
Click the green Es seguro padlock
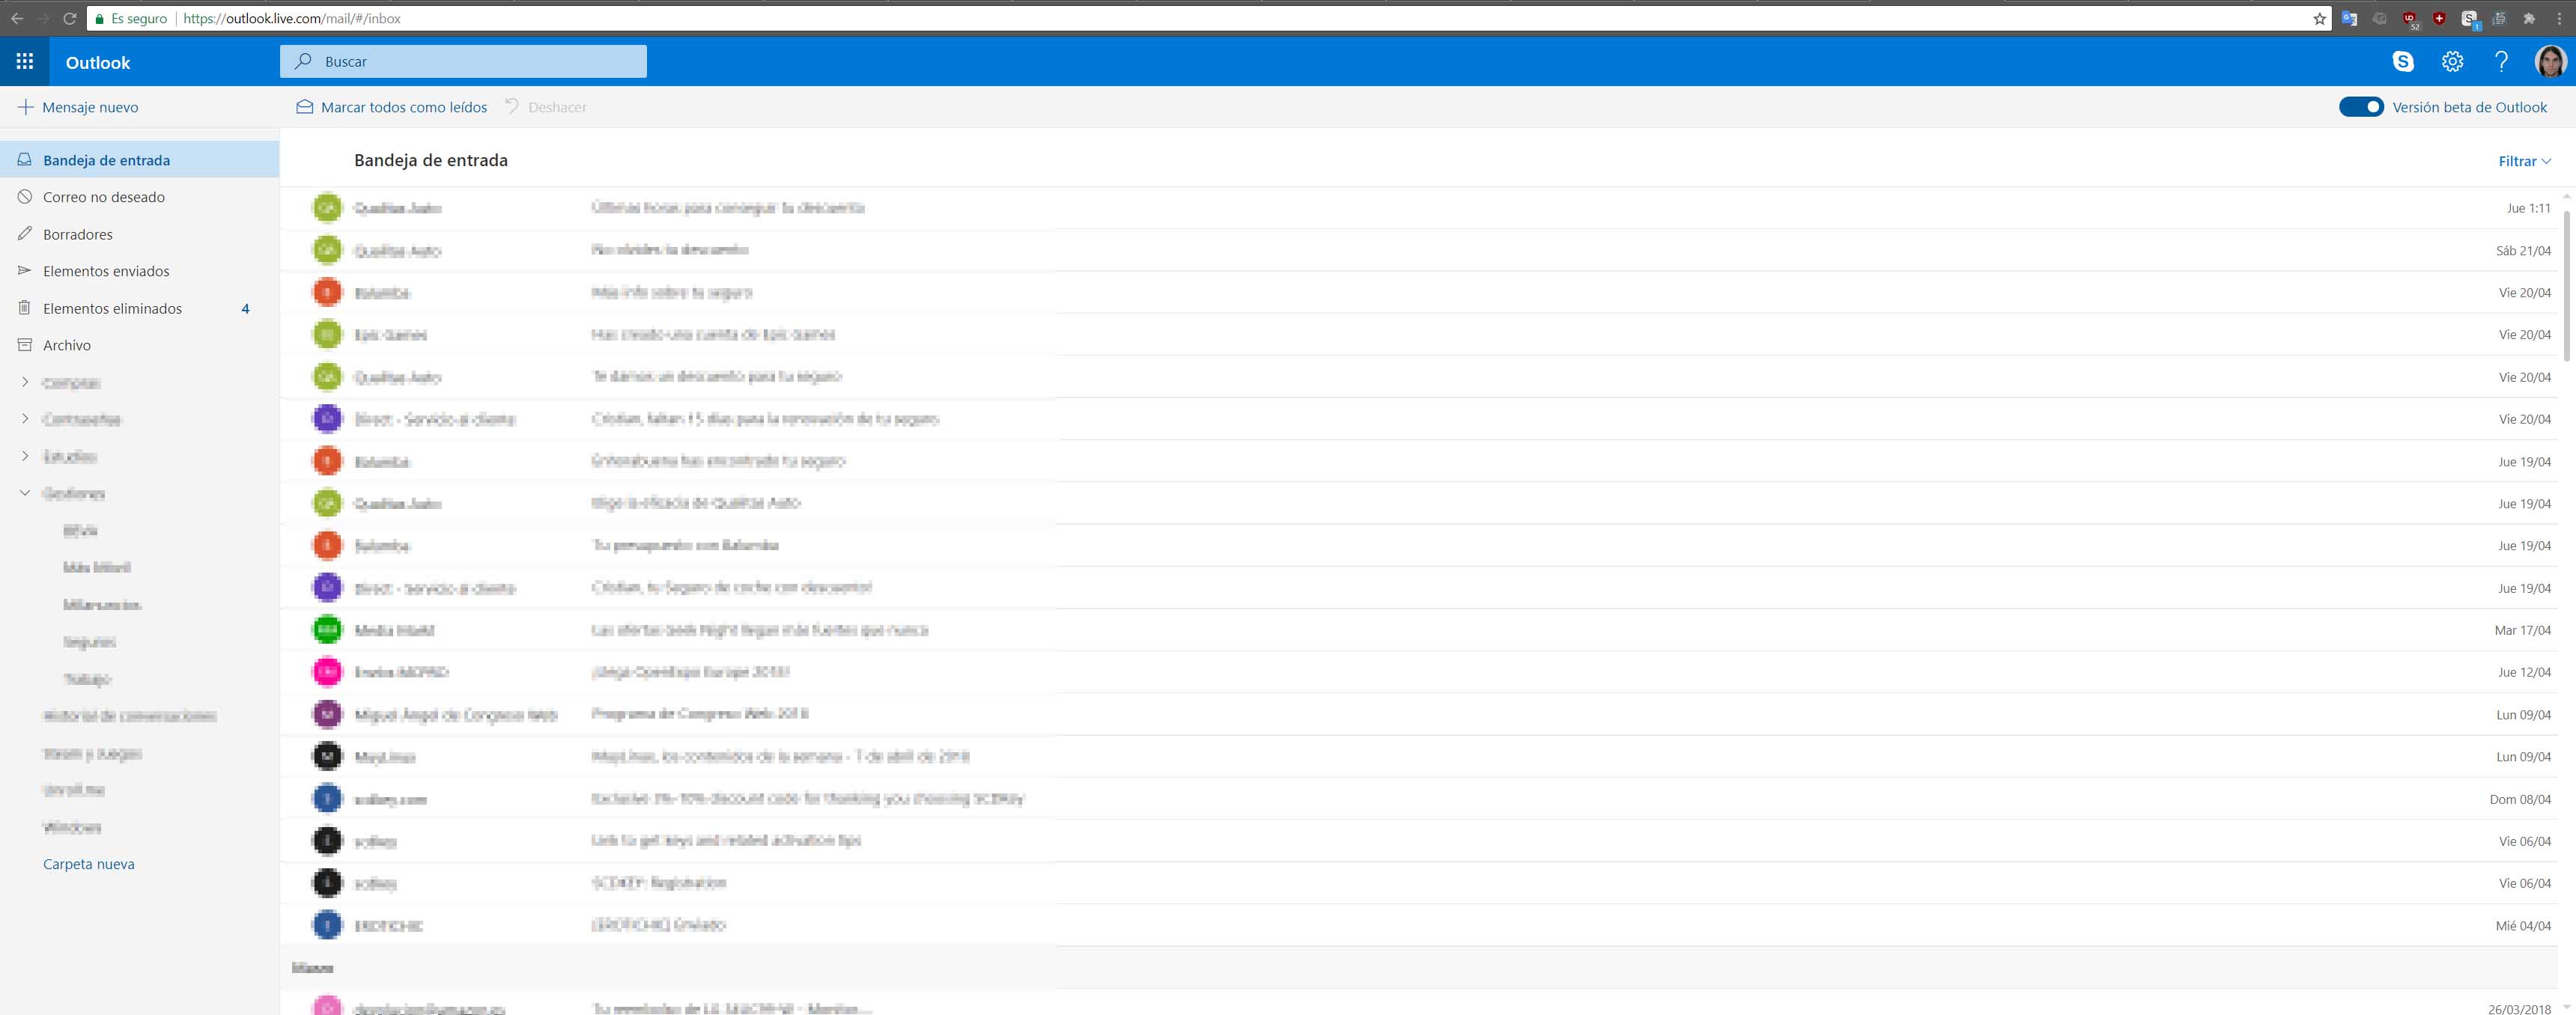[x=99, y=18]
